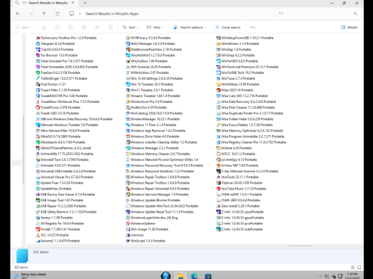
Task: Open Microsoft Edge from the taskbar
Action: (x=194, y=276)
